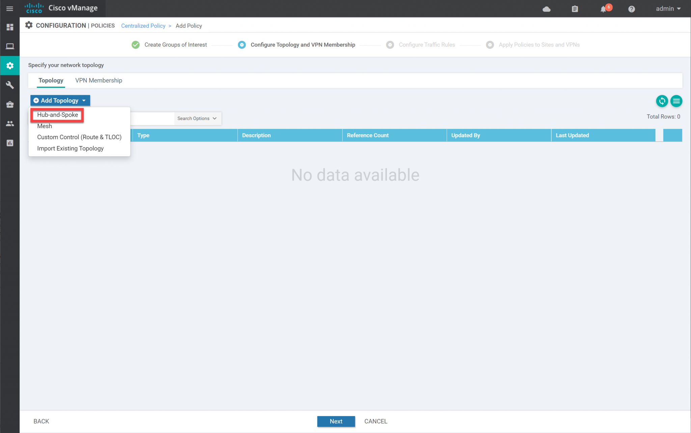The height and width of the screenshot is (433, 691).
Task: Open the Dashboard panel from the sidebar
Action: (10, 27)
